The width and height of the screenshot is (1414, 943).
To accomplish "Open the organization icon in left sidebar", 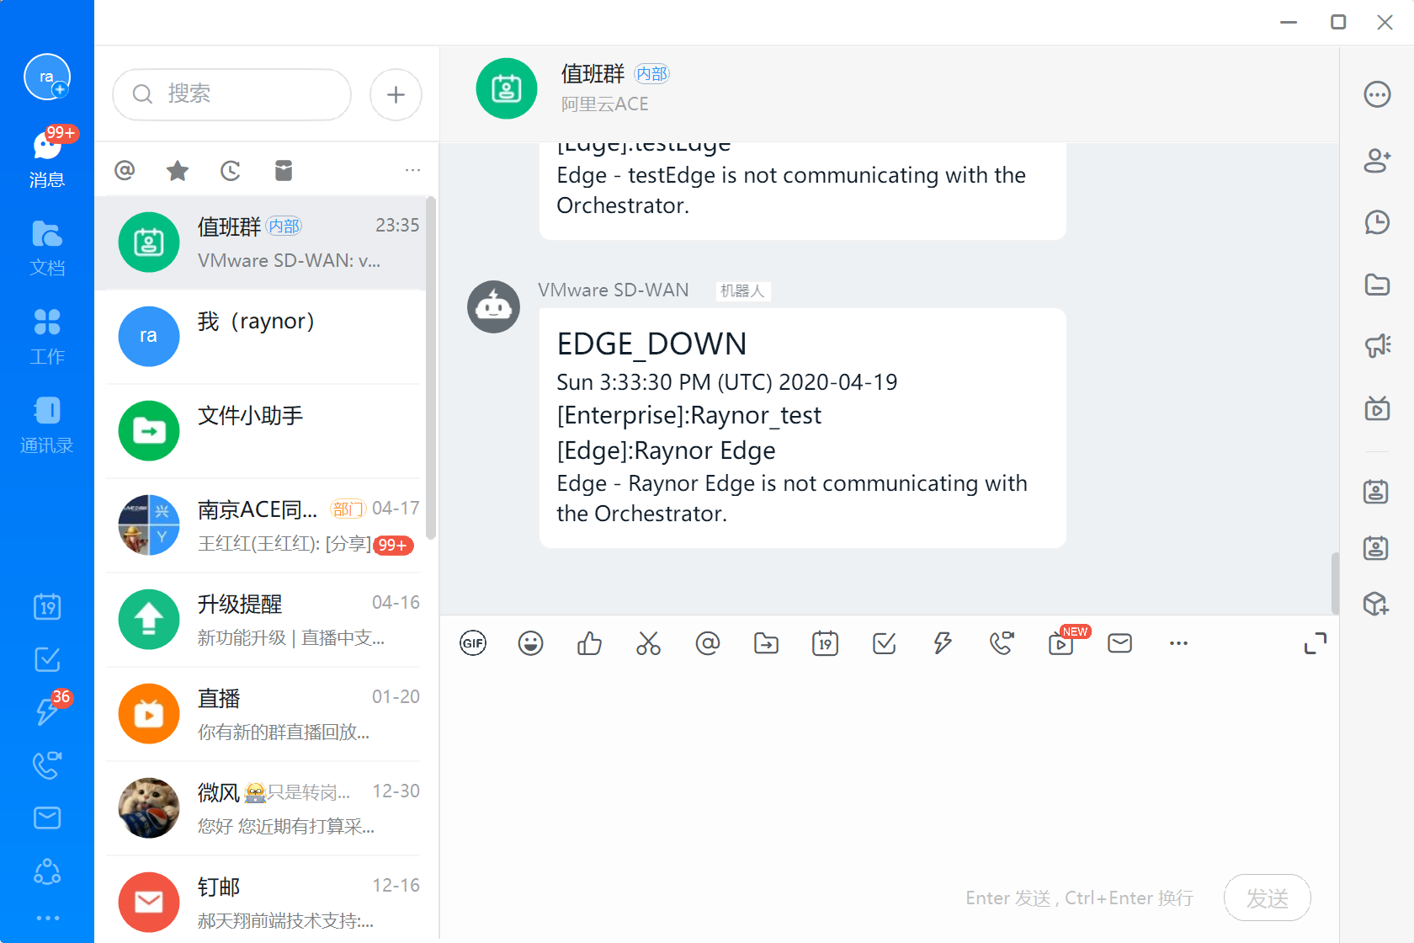I will 47,871.
